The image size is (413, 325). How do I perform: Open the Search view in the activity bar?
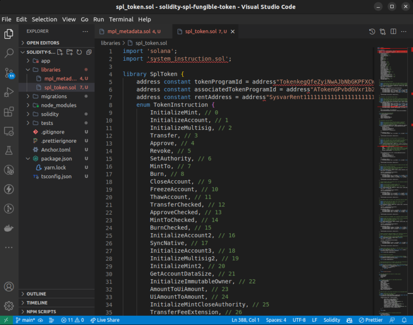pos(9,53)
